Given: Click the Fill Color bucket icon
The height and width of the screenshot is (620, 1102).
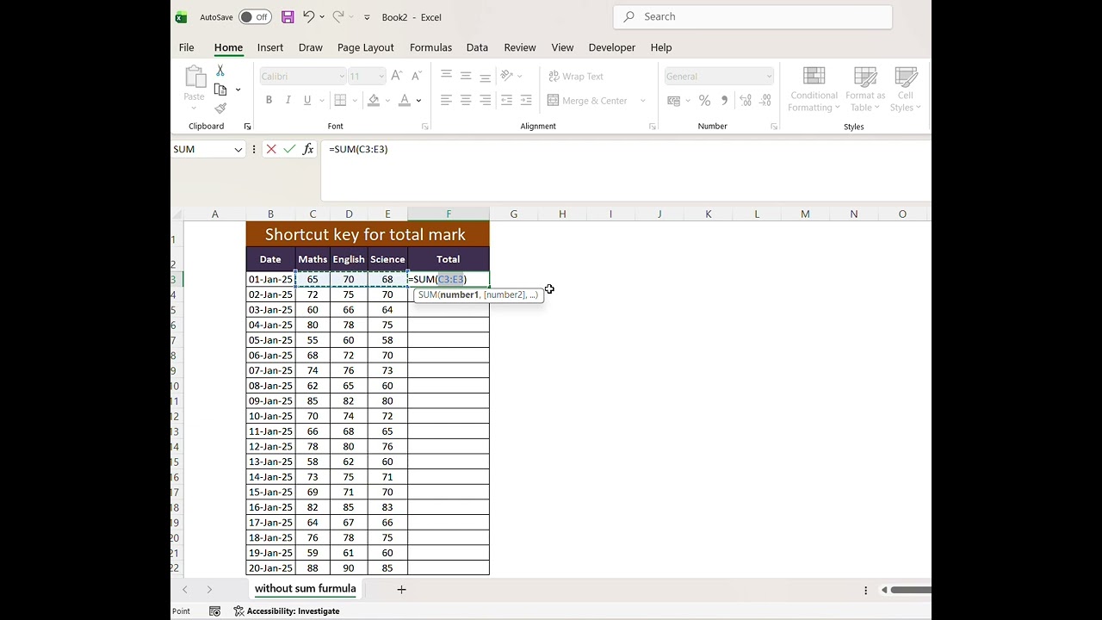Looking at the screenshot, I should pyautogui.click(x=374, y=100).
